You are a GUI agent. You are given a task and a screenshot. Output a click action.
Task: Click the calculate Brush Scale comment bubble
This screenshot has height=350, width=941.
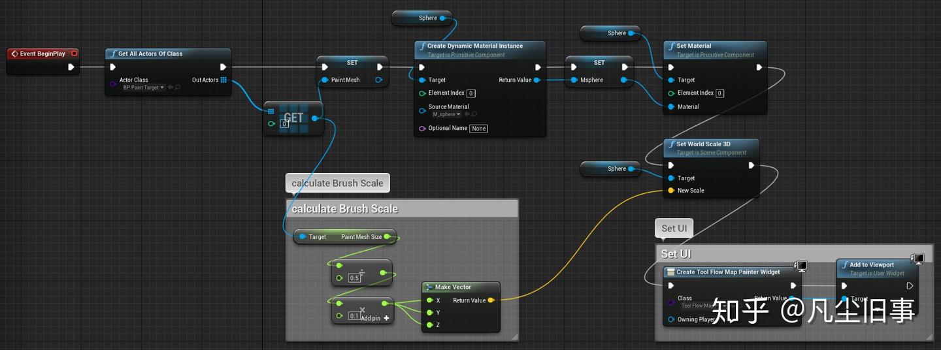(337, 183)
